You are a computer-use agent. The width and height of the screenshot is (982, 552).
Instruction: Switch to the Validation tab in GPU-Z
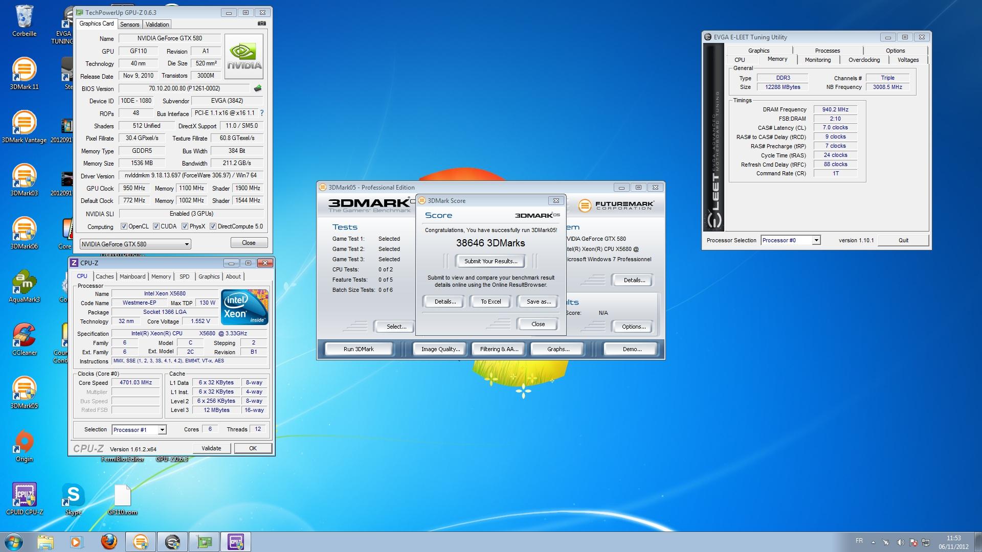click(157, 25)
